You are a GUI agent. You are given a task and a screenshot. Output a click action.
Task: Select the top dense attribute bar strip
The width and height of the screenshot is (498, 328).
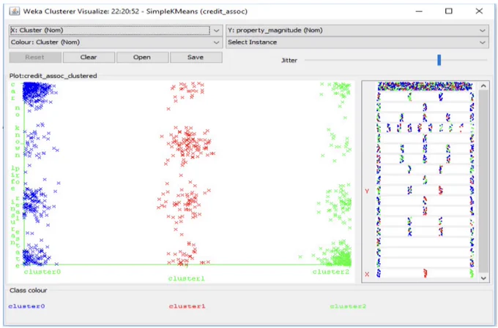(425, 86)
